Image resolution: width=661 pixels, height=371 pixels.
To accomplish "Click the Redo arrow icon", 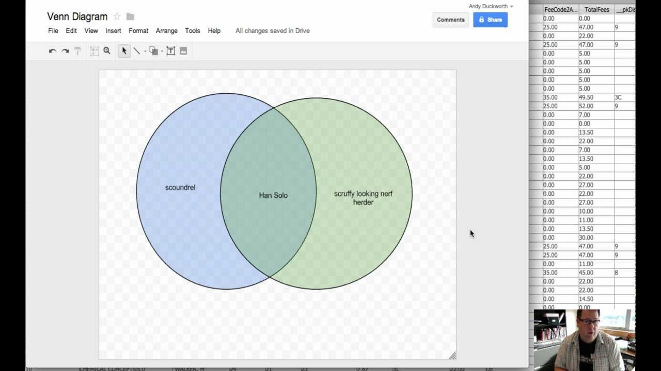I will click(65, 51).
